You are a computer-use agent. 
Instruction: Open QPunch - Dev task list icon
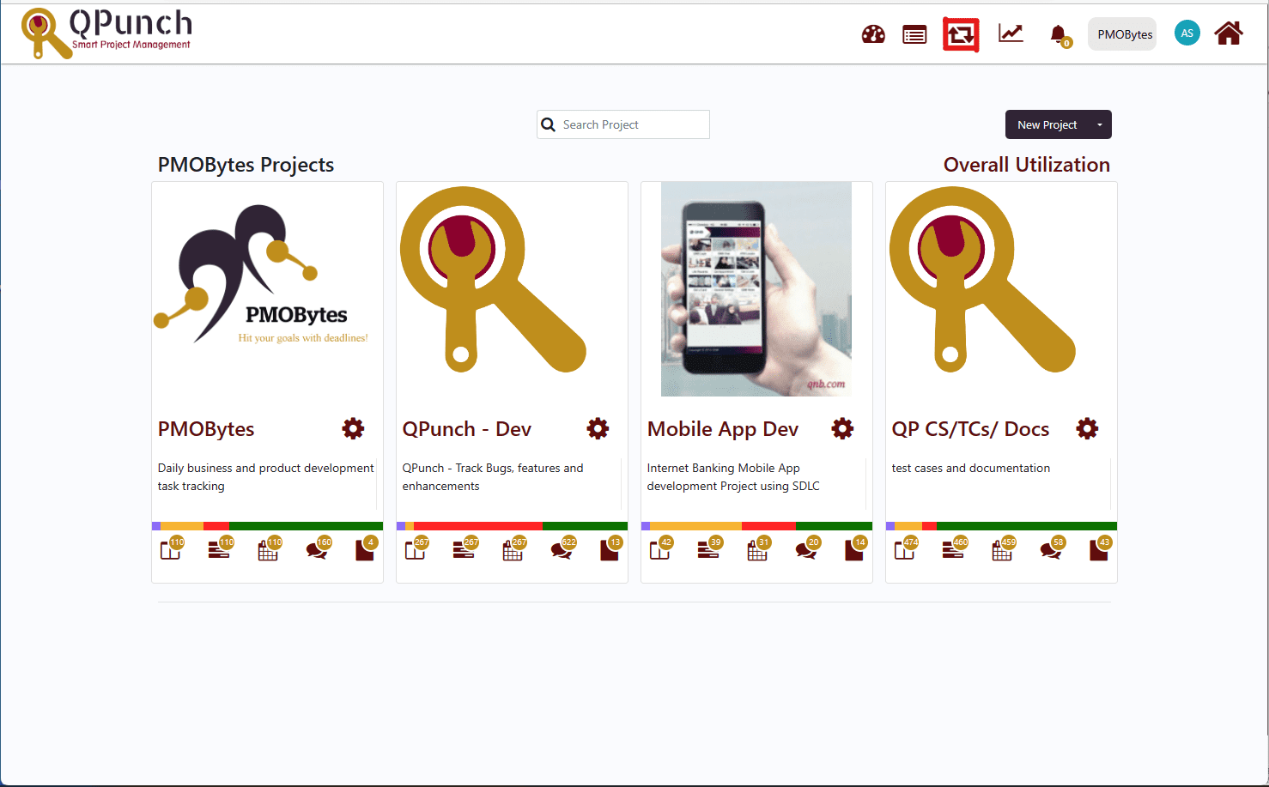click(465, 549)
